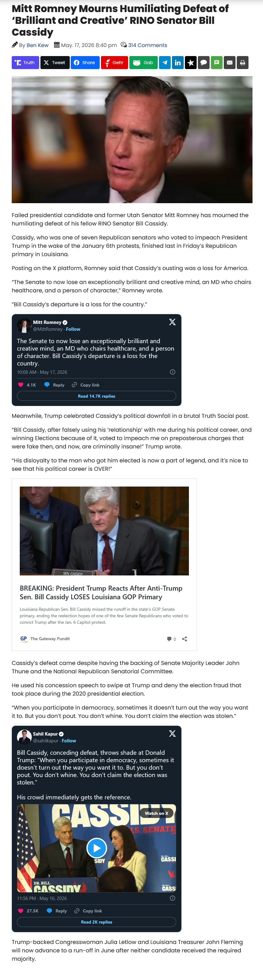The image size is (263, 970).
Task: Share on LinkedIn icon
Action: point(178,63)
